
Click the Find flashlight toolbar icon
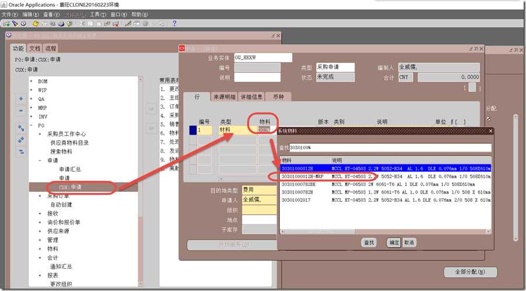click(15, 23)
